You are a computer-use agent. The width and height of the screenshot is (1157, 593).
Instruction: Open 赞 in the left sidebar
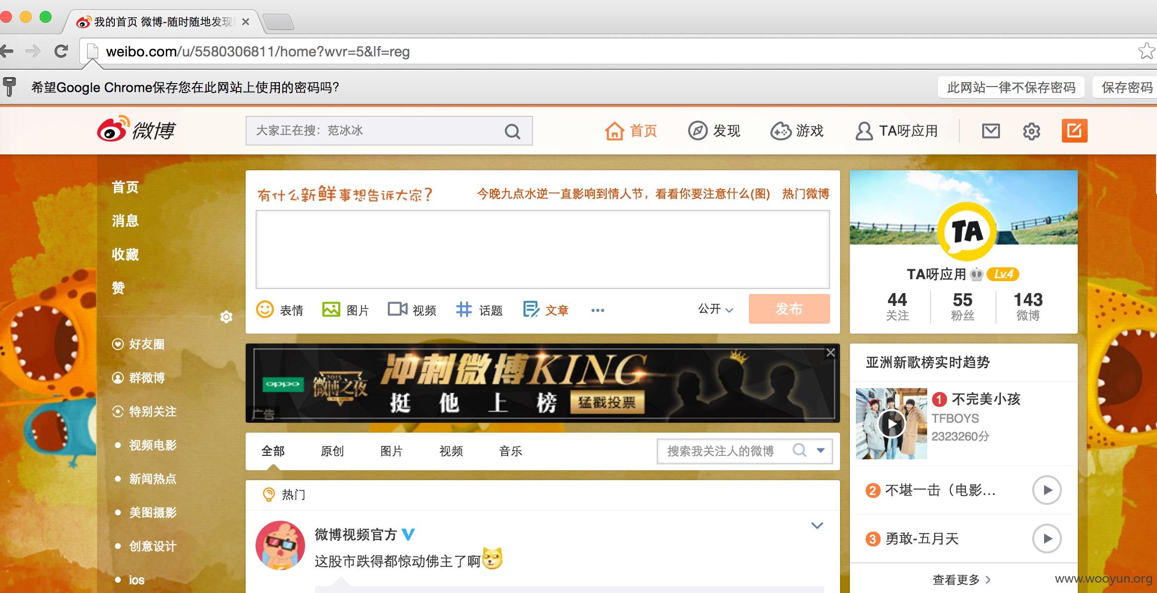118,288
